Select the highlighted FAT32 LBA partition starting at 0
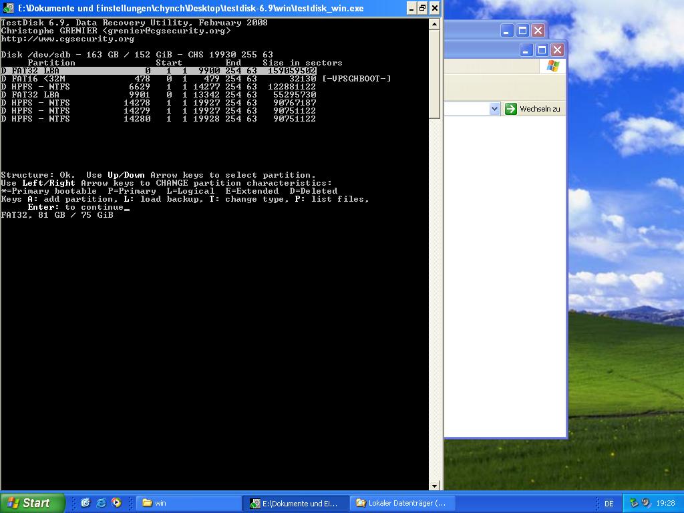The image size is (684, 513). (158, 71)
